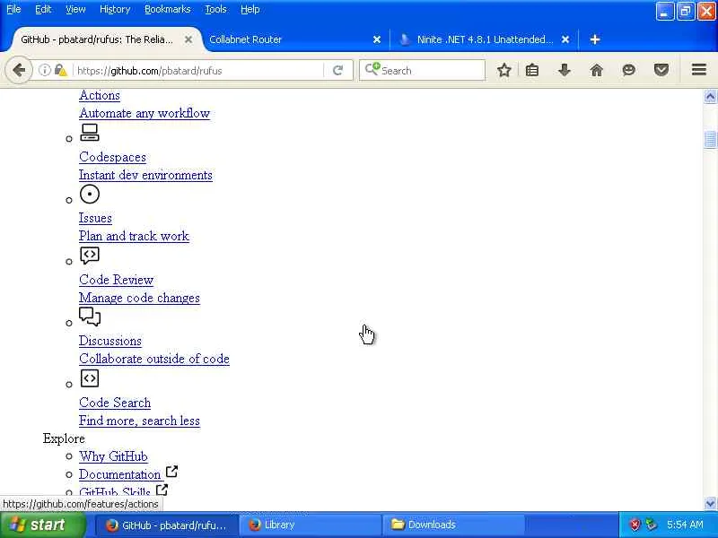The image size is (718, 538).
Task: Click the search engine magnifier icon
Action: point(372,70)
